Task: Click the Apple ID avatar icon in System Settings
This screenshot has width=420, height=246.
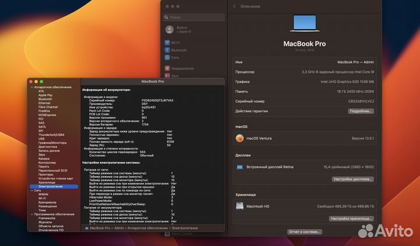Action: pos(169,30)
